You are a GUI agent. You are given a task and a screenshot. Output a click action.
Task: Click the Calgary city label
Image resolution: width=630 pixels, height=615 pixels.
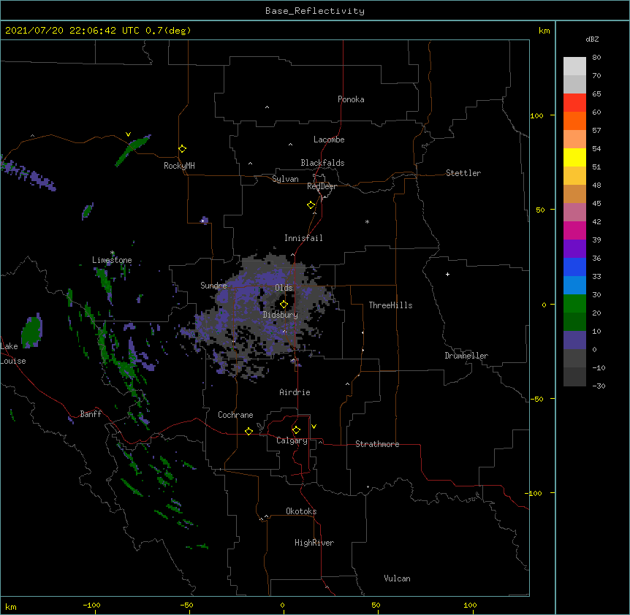click(292, 440)
